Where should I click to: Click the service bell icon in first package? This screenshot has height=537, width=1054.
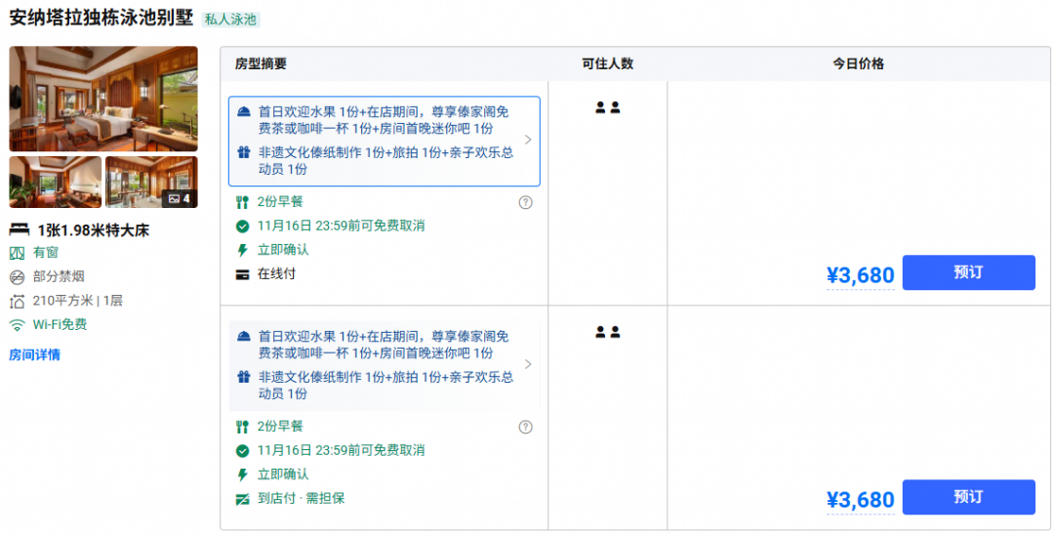click(x=244, y=111)
